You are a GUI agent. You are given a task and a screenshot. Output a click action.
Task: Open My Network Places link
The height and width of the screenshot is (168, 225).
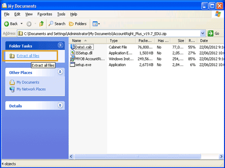tap(31, 89)
